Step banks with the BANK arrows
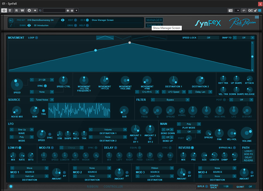Screen dimensions: 263x191 (x=29, y=25)
